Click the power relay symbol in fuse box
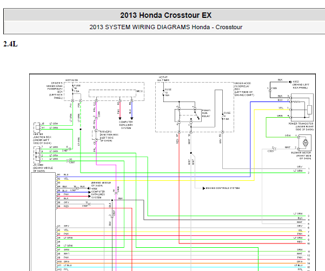The image size is (325, 271). [x=188, y=115]
